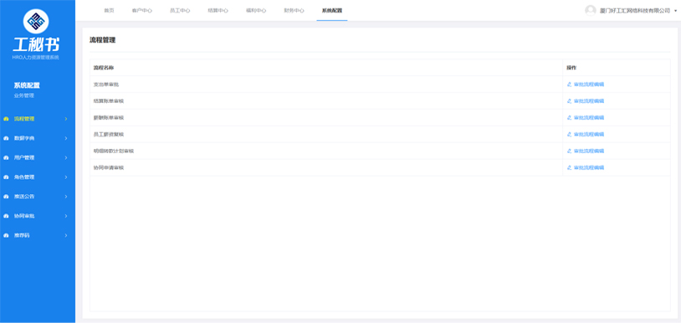Click the edit pencil icon in 支出单审批 row
681x323 pixels.
coord(569,85)
